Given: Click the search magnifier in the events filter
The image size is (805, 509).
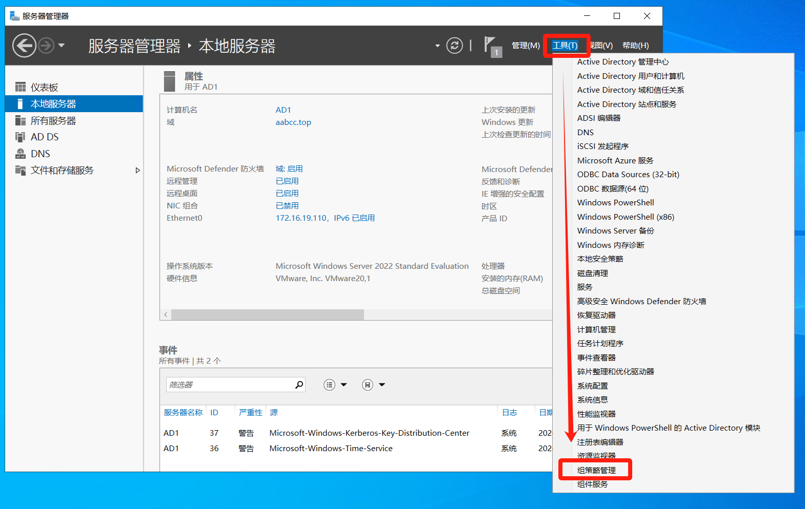Looking at the screenshot, I should coord(299,385).
